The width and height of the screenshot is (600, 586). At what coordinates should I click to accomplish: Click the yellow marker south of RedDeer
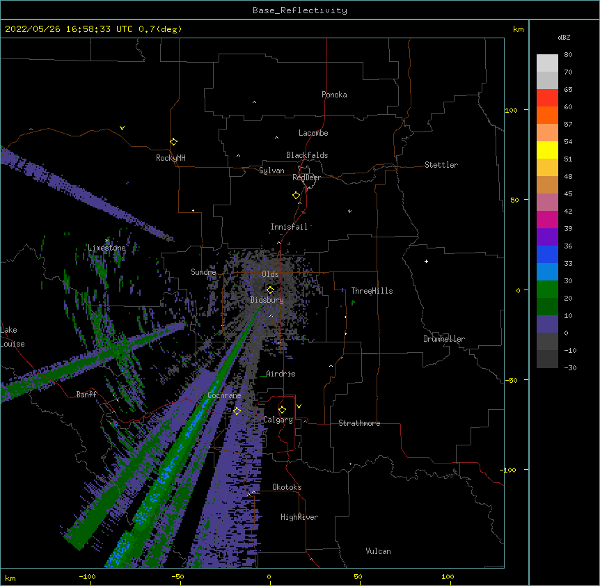pos(296,196)
